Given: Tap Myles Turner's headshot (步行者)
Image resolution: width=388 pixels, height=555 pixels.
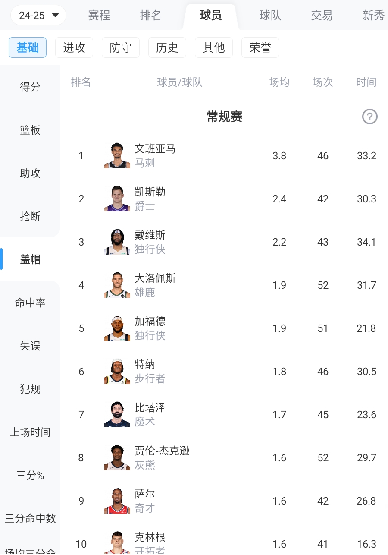Looking at the screenshot, I should coord(117,371).
